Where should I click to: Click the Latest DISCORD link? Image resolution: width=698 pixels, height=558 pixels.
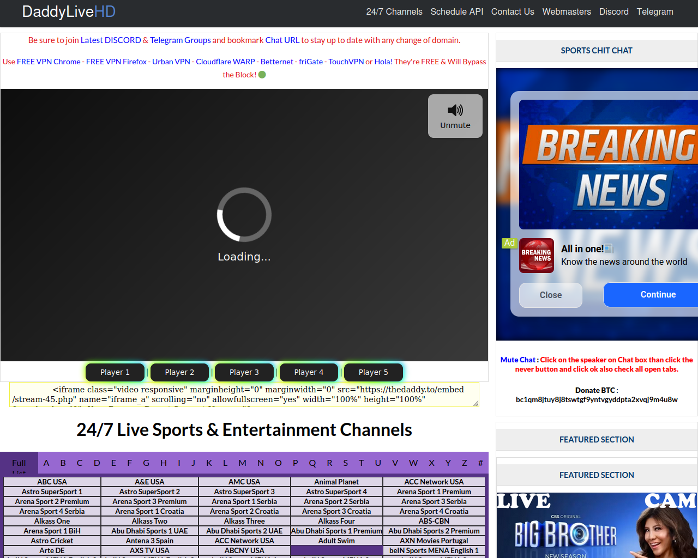pos(111,40)
